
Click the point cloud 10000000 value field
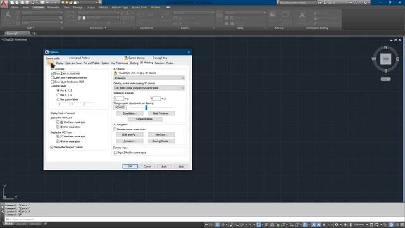point(120,108)
